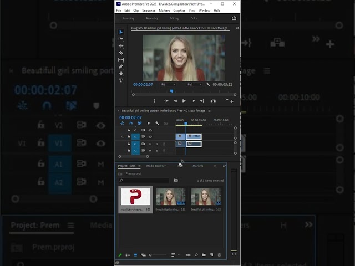Click Program Monitor playhead marker

click(x=171, y=91)
